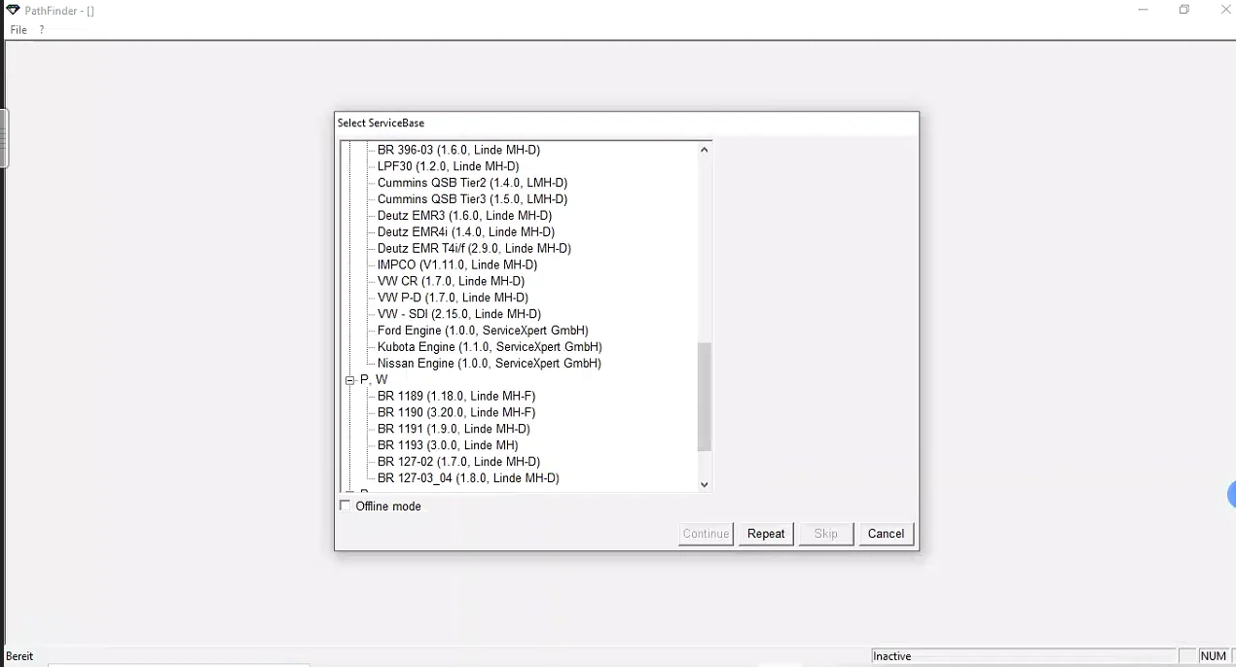Select VW P-D (1.7.0) entry
The width and height of the screenshot is (1236, 667).
tap(453, 298)
